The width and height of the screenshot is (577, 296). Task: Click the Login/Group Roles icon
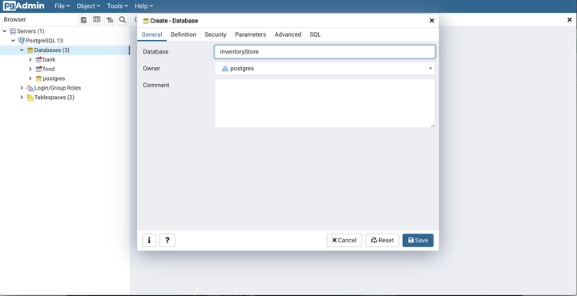click(x=30, y=88)
